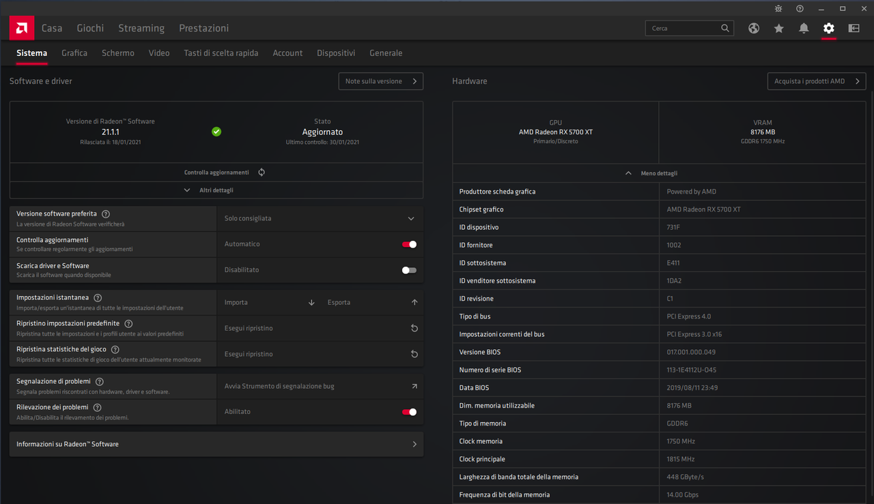Click Controlla aggiornamenti button
The width and height of the screenshot is (874, 504).
point(216,173)
